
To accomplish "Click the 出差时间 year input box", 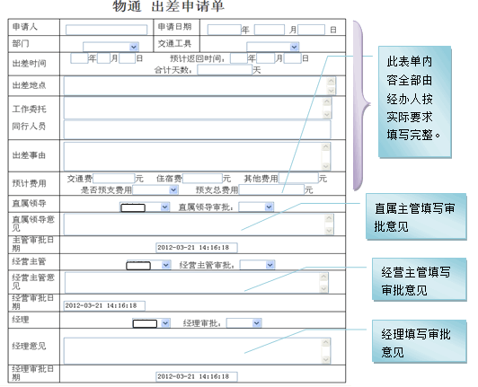I will coord(79,58).
